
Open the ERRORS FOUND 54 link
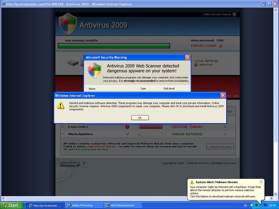pyautogui.click(x=221, y=46)
